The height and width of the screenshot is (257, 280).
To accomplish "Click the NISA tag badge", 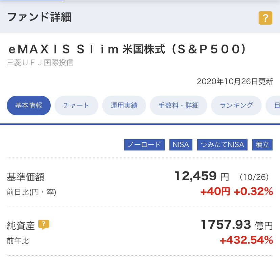I will tap(181, 145).
